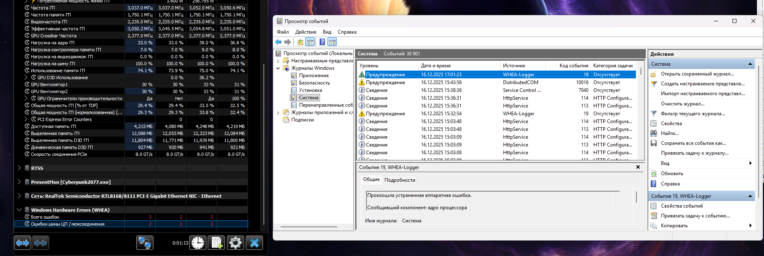Open the Действие menu
Image resolution: width=764 pixels, height=256 pixels.
point(306,32)
